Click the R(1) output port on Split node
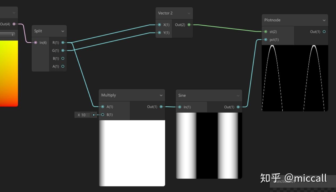This screenshot has width=336, height=192. point(63,42)
